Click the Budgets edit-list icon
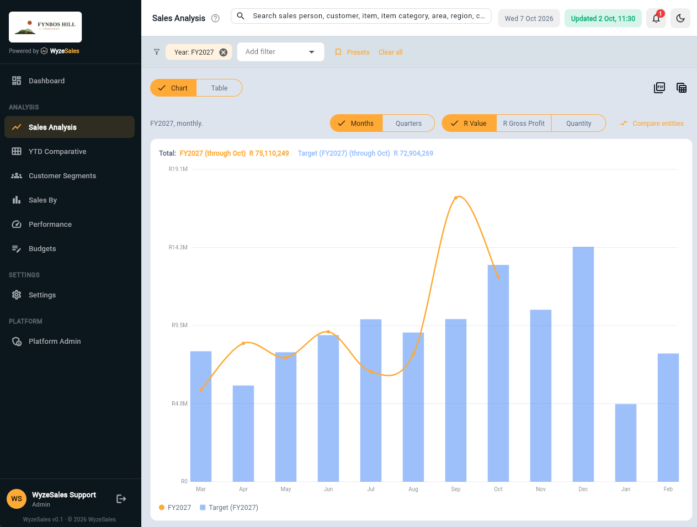This screenshot has height=527, width=697. [x=17, y=248]
